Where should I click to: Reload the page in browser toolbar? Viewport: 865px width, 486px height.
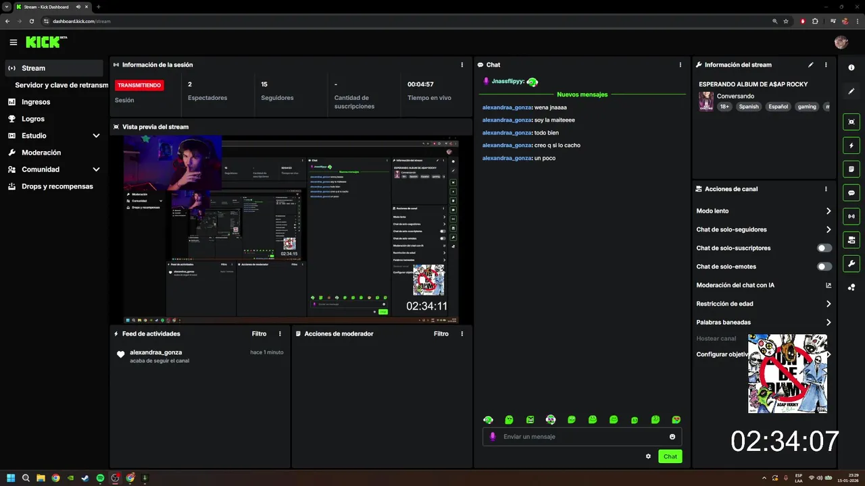click(31, 21)
